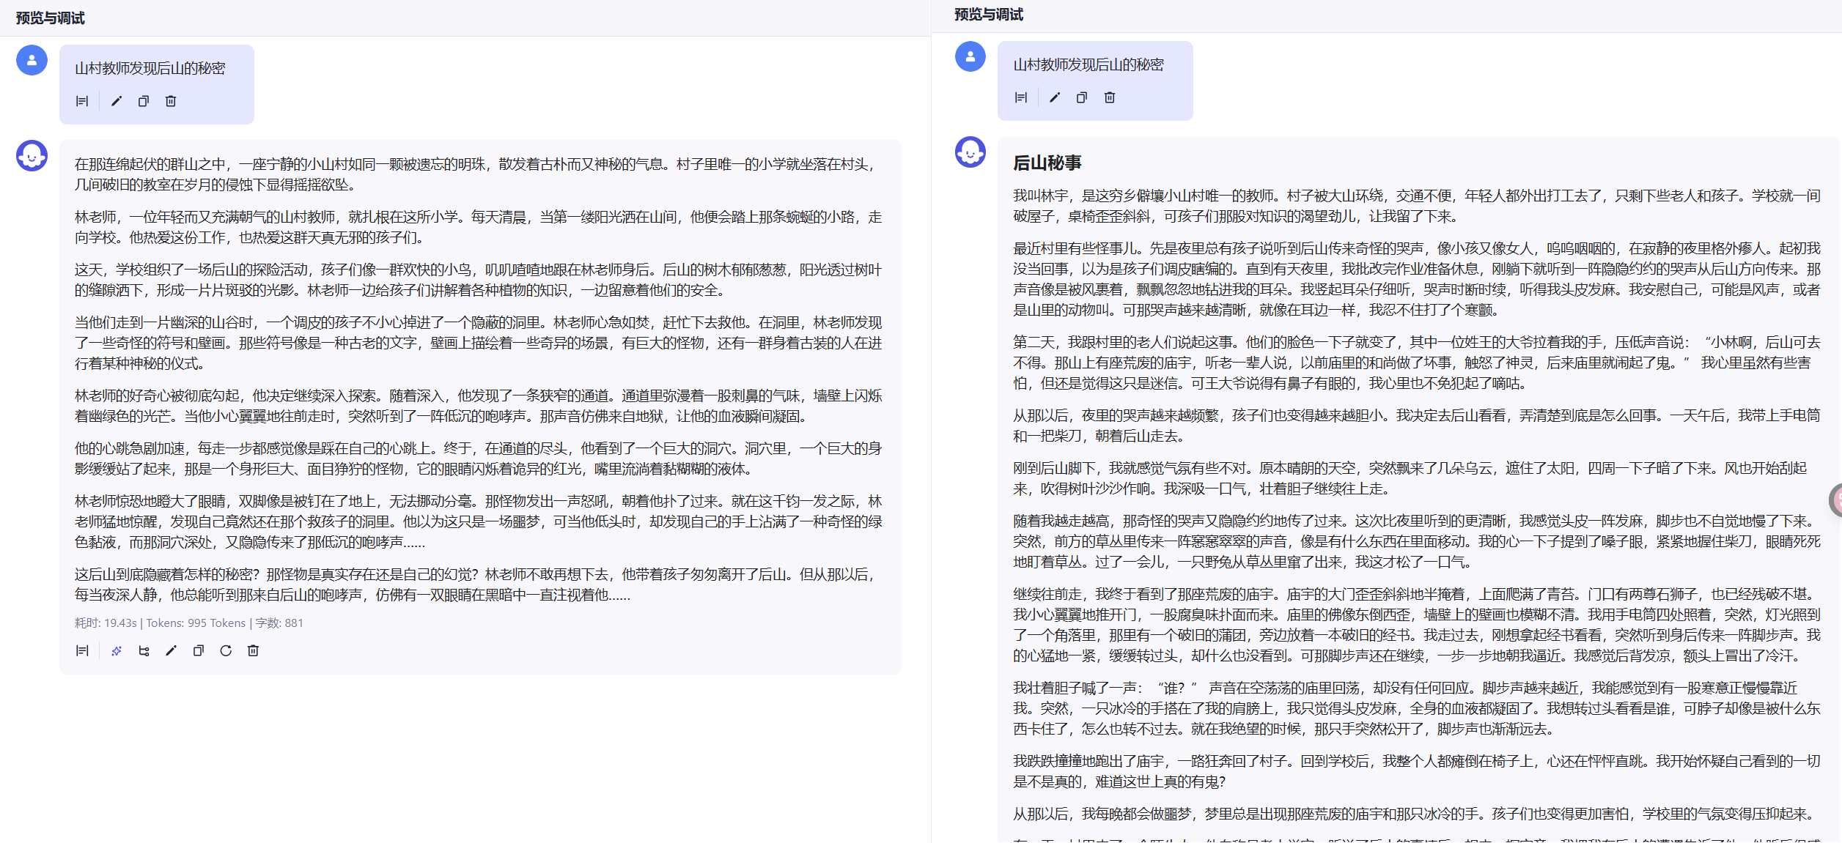Image resolution: width=1842 pixels, height=843 pixels.
Task: Delete the left AI response
Action: pos(253,650)
